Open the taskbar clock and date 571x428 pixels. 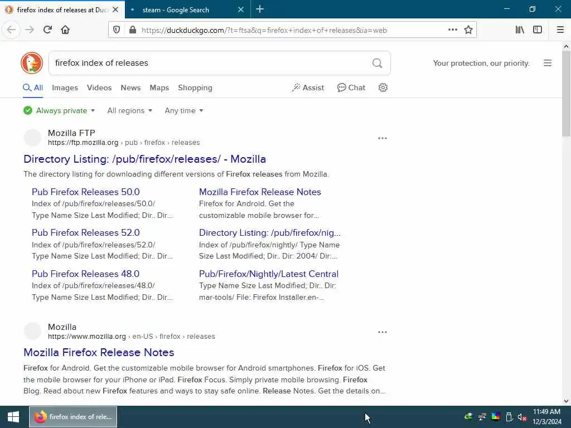pyautogui.click(x=546, y=417)
